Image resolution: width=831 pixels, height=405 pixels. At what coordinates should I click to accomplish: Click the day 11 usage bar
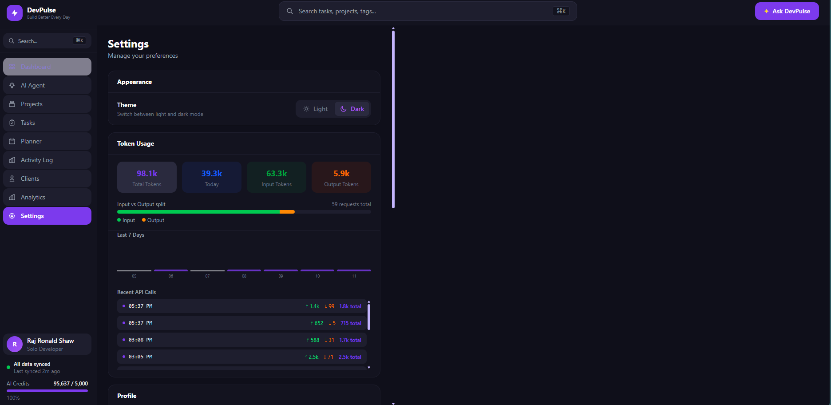tap(354, 270)
